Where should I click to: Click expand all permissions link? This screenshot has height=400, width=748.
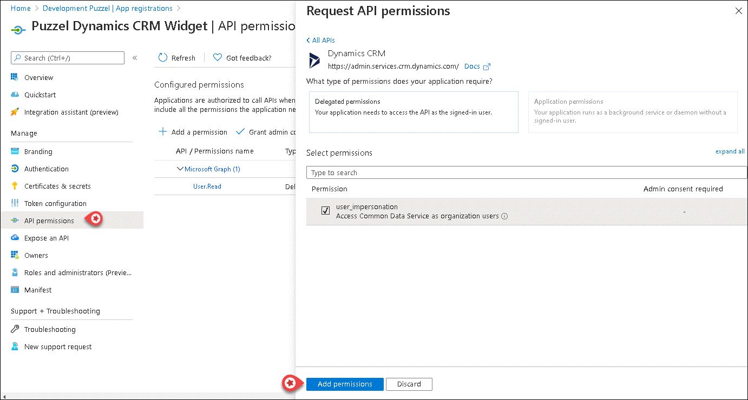coord(730,151)
